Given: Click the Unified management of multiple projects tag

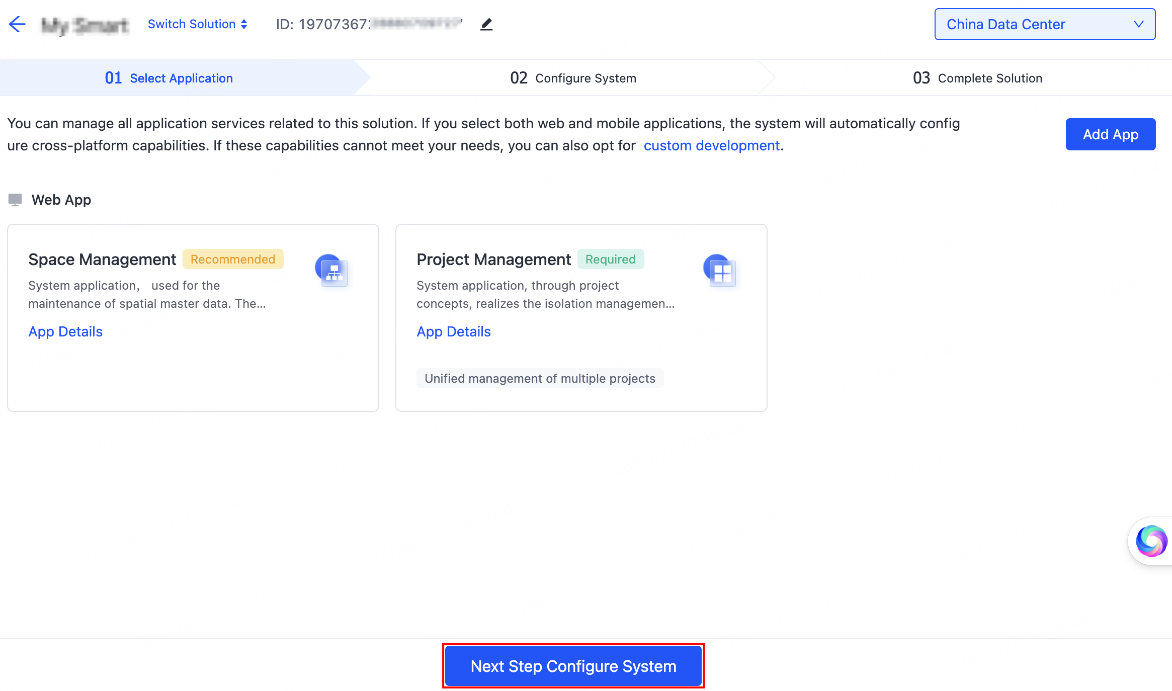Looking at the screenshot, I should click(x=540, y=378).
